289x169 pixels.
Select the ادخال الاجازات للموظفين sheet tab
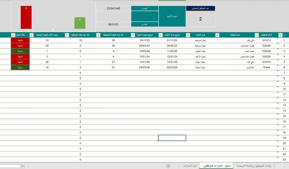217,166
